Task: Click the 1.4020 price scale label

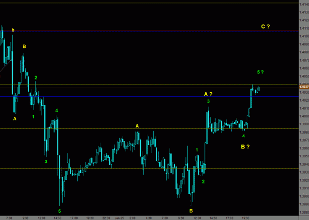Action: (304, 100)
